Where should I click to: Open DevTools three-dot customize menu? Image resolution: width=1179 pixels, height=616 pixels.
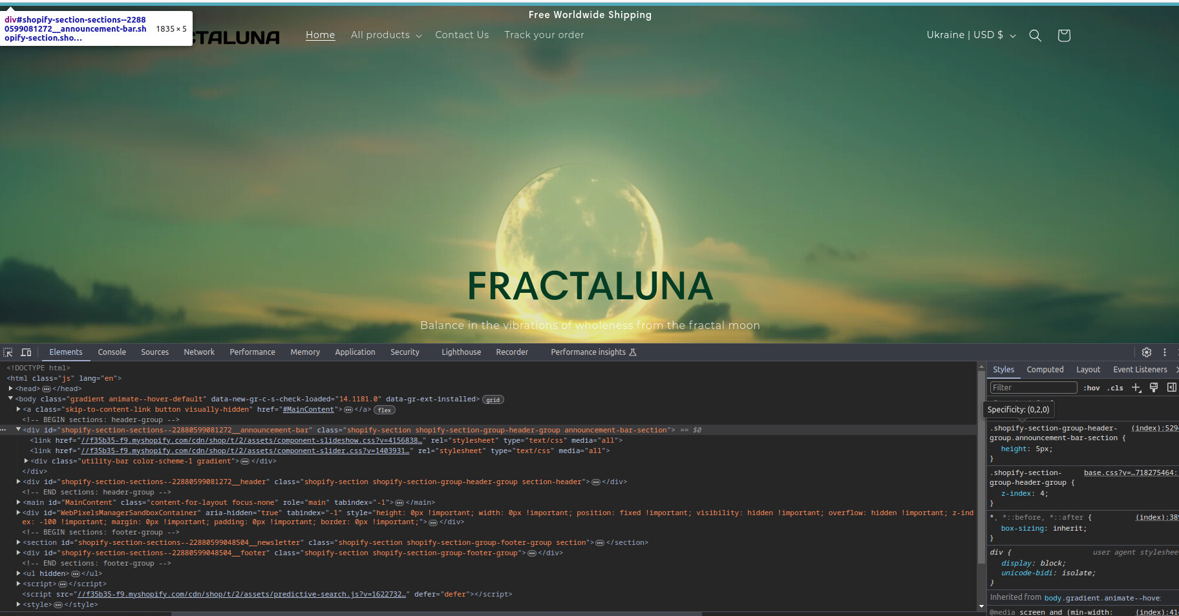1165,352
